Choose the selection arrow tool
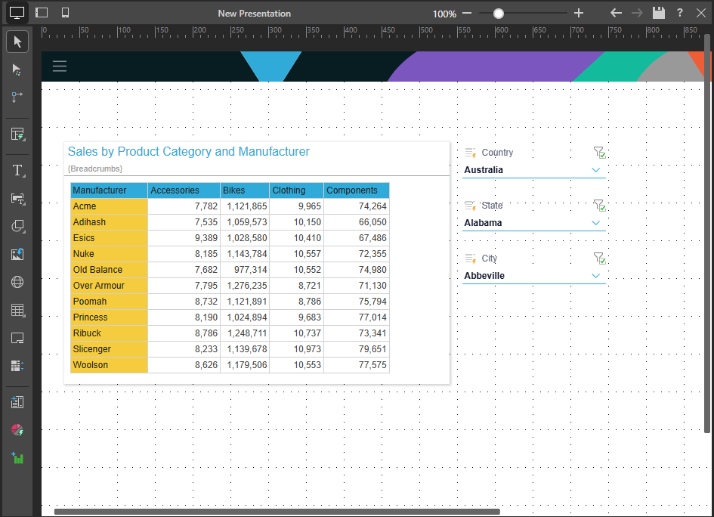The width and height of the screenshot is (714, 517). [17, 42]
